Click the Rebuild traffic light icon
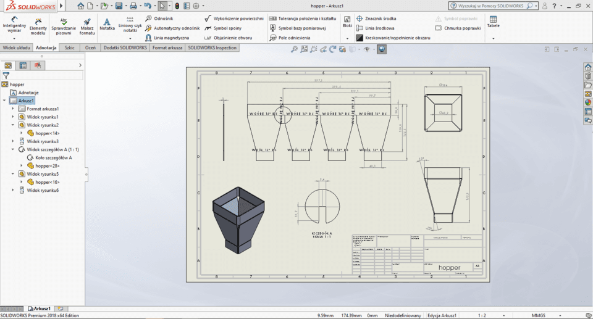Viewport: 593px width, 319px height. 177,6
